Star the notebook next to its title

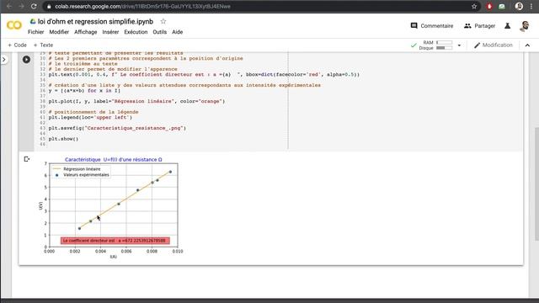[163, 21]
